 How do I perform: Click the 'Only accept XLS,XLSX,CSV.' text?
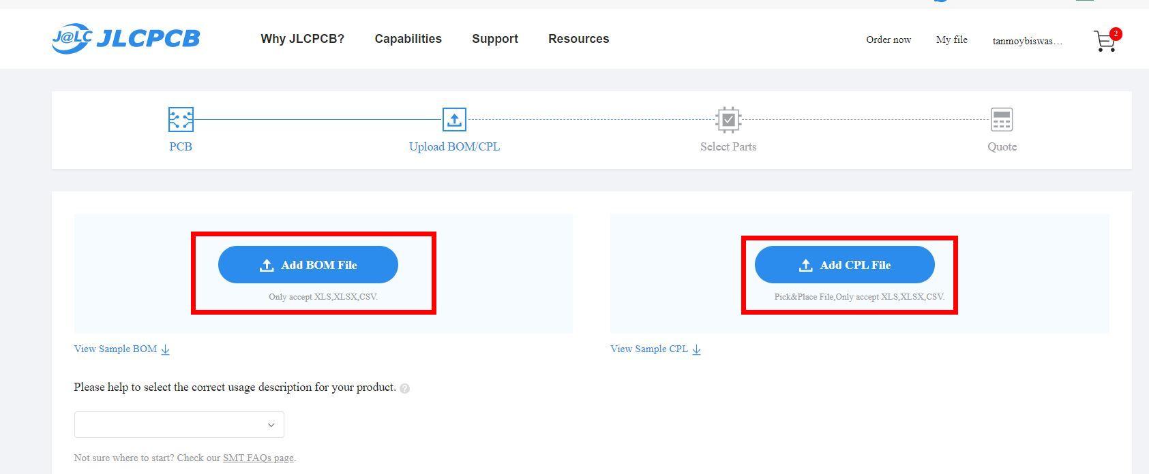coord(323,297)
